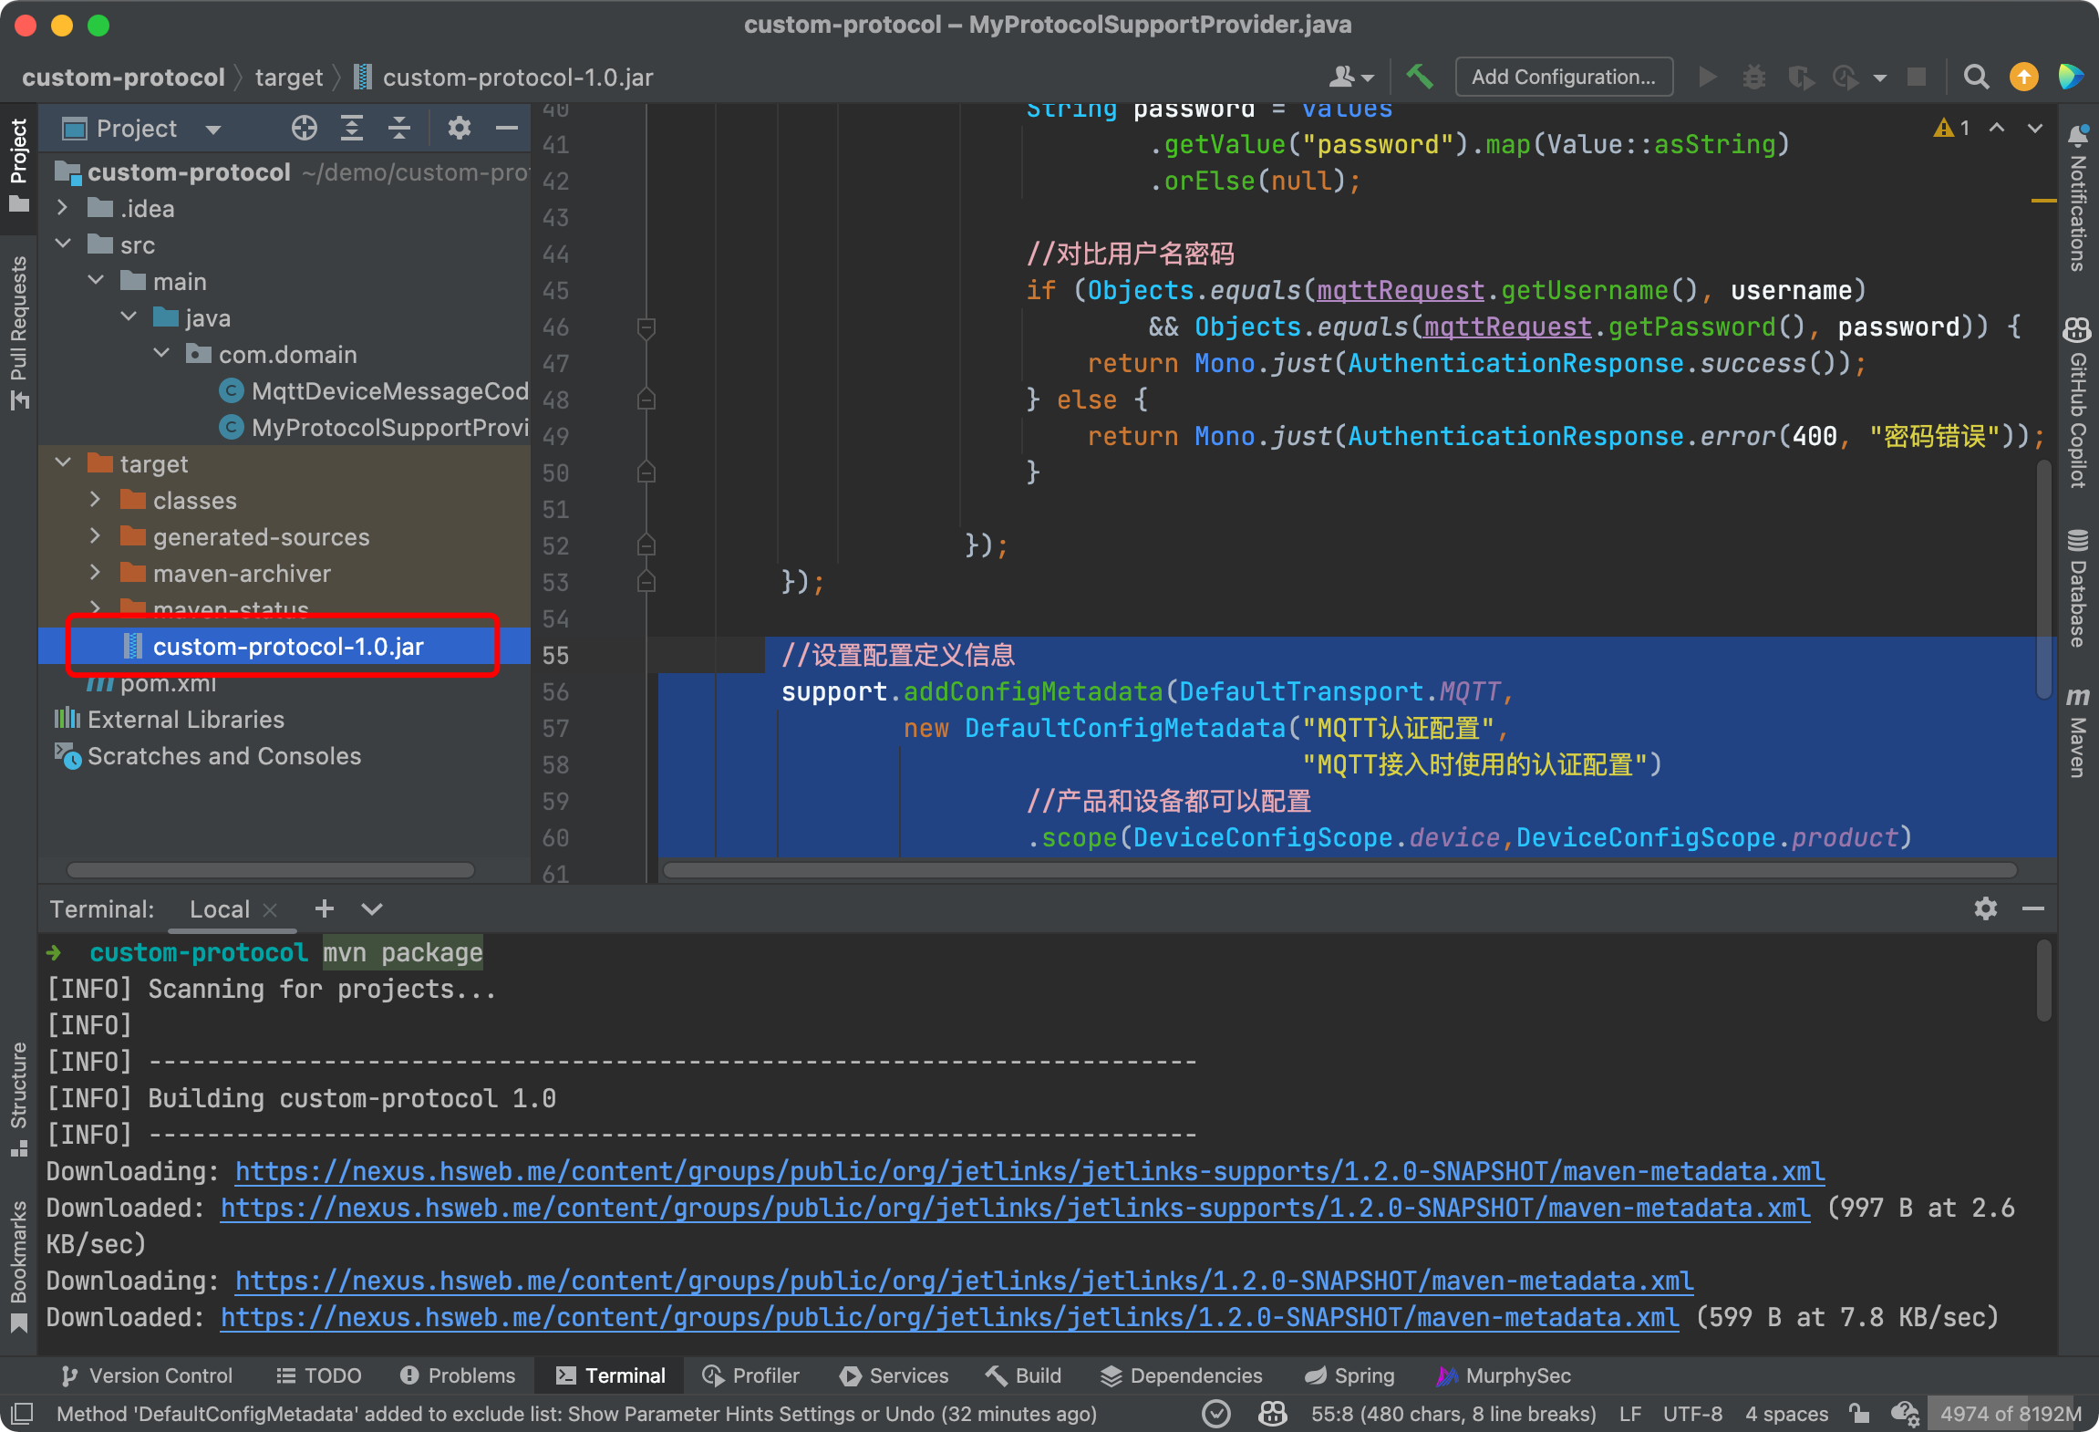The width and height of the screenshot is (2099, 1432).
Task: Toggle the Pull Requests side tool window
Action: click(19, 332)
